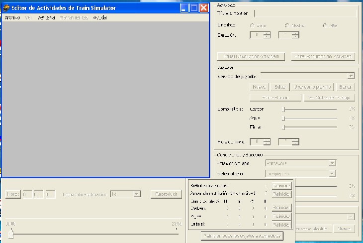Select the Alta difficulty radio button
Image resolution: width=363 pixels, height=243 pixels.
pyautogui.click(x=325, y=25)
